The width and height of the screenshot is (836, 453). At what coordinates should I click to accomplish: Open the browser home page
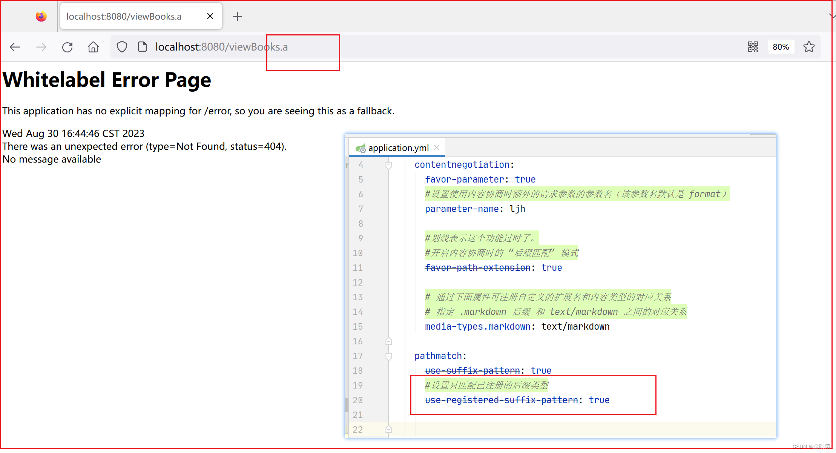coord(93,47)
